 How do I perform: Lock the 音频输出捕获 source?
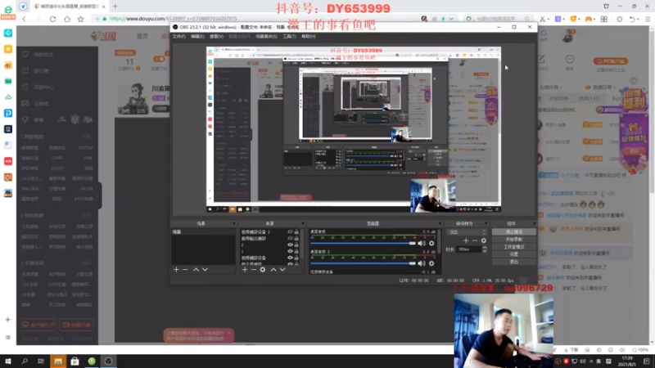click(296, 239)
